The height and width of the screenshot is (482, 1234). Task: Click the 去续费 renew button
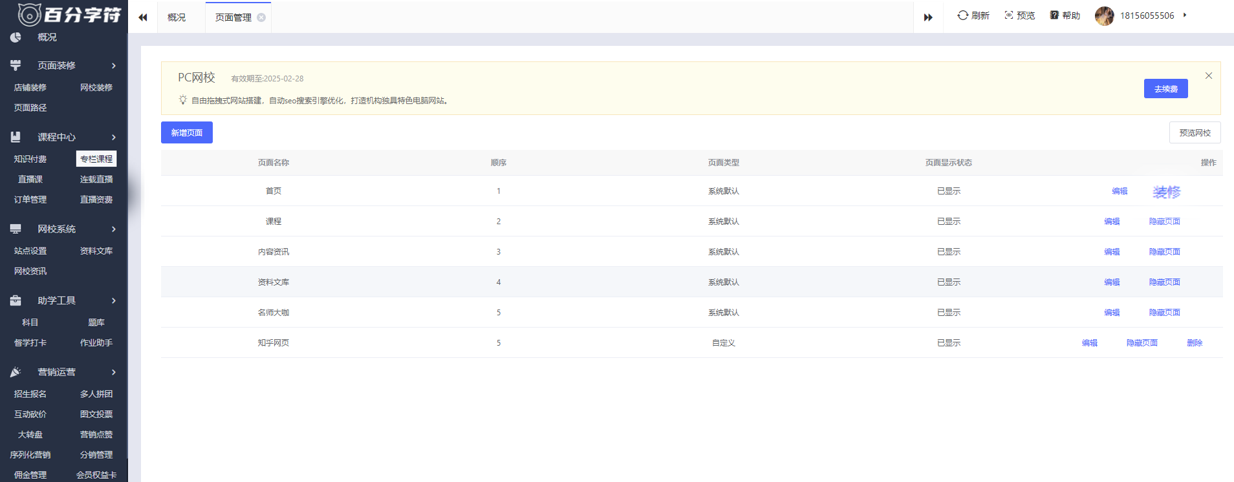click(x=1165, y=89)
